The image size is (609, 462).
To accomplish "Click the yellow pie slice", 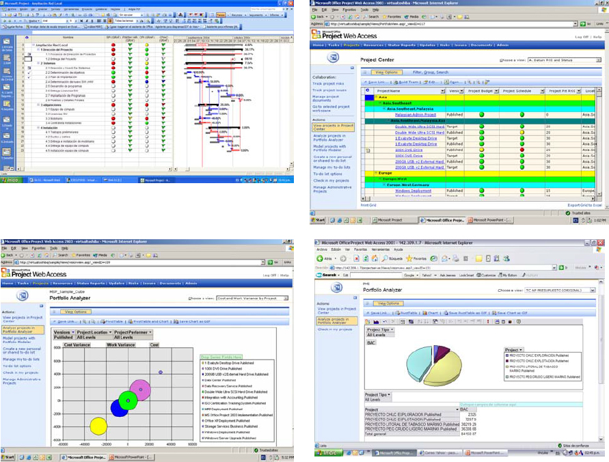I will pos(444,369).
